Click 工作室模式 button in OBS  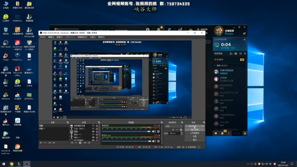(x=195, y=133)
